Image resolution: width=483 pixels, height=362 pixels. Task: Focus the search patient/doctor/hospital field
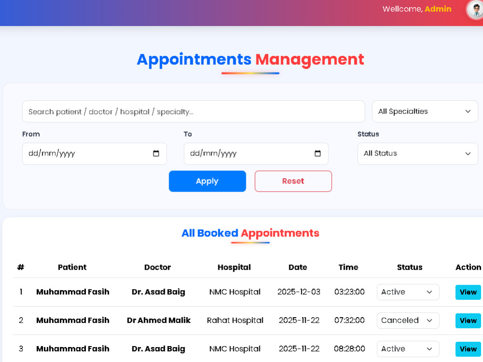click(x=194, y=111)
